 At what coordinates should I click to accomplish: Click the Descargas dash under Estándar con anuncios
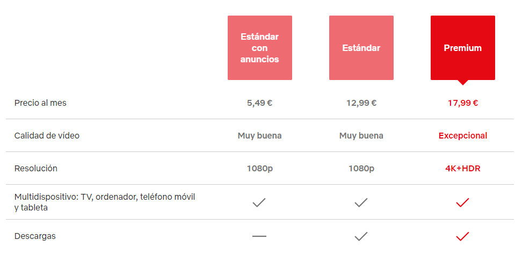(x=259, y=236)
